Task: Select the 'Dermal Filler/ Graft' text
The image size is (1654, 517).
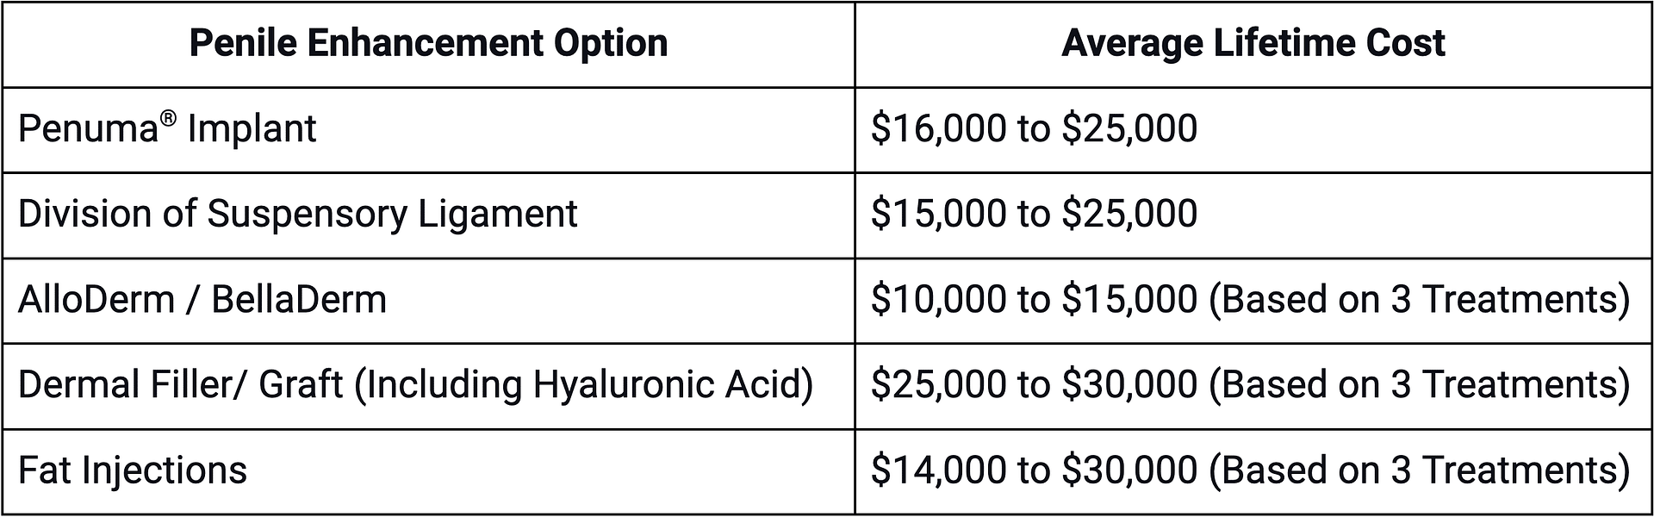Action: click(x=180, y=385)
